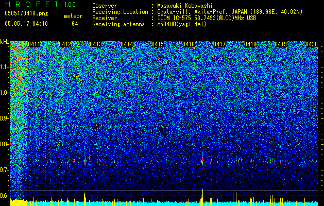Screen dimensions: 324x206
Task: Click the 0.6 frequency axis label
Action: [4, 196]
